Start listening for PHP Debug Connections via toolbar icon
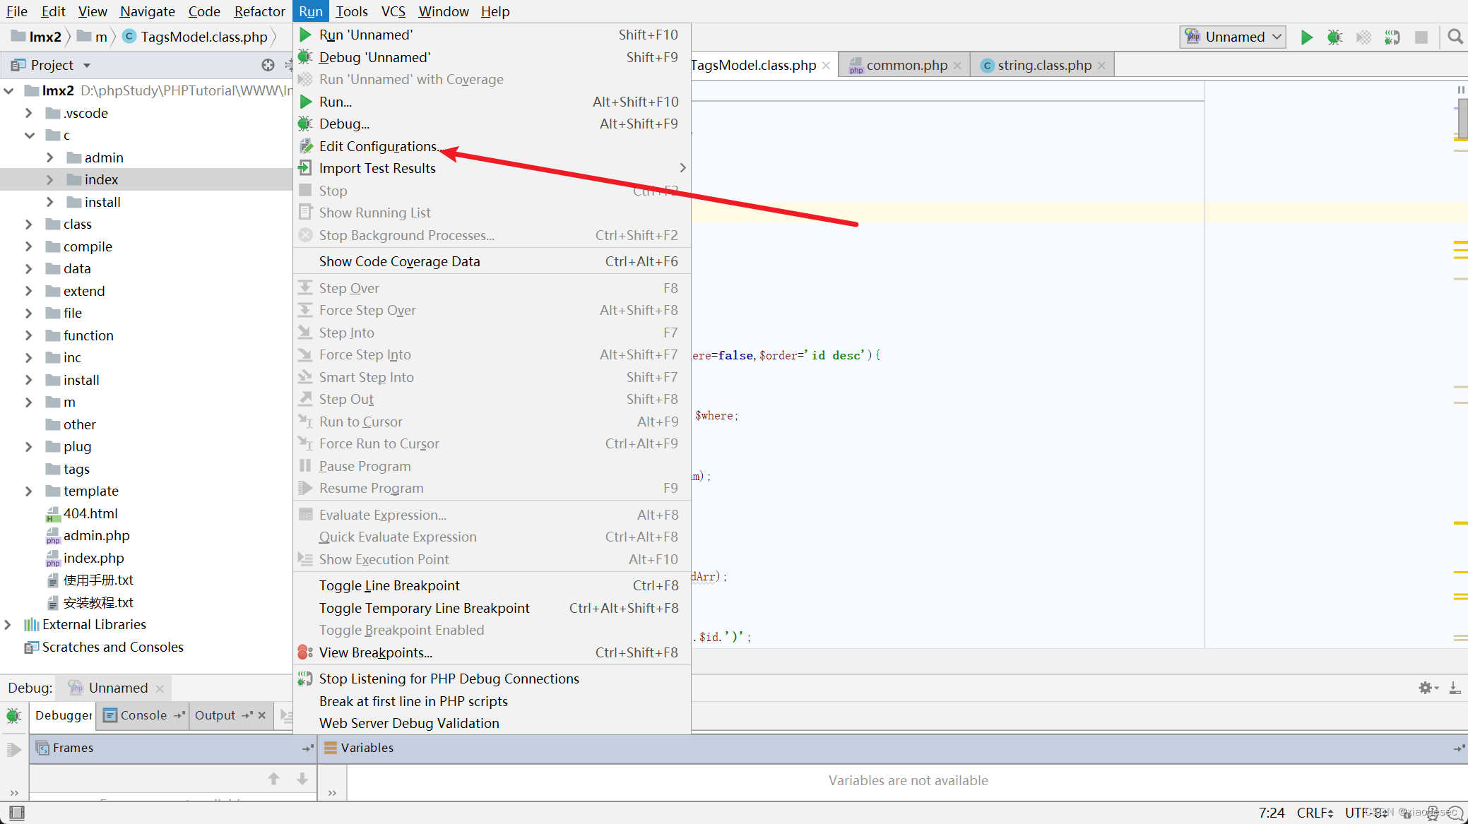 pyautogui.click(x=1392, y=37)
